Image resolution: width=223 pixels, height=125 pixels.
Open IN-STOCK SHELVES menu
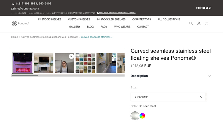pos(50,19)
